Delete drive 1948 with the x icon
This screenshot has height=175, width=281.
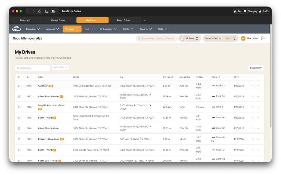pyautogui.click(x=258, y=86)
